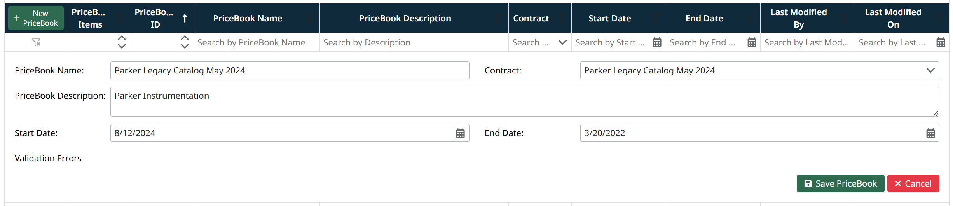Click the New PriceBook button
The height and width of the screenshot is (206, 953).
(36, 18)
